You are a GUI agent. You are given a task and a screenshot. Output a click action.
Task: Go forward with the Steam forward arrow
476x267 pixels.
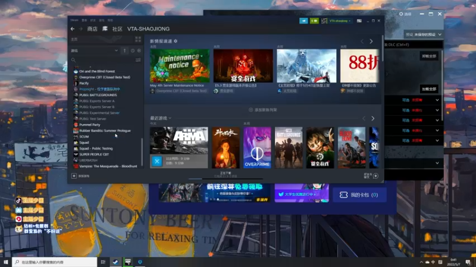coord(81,28)
